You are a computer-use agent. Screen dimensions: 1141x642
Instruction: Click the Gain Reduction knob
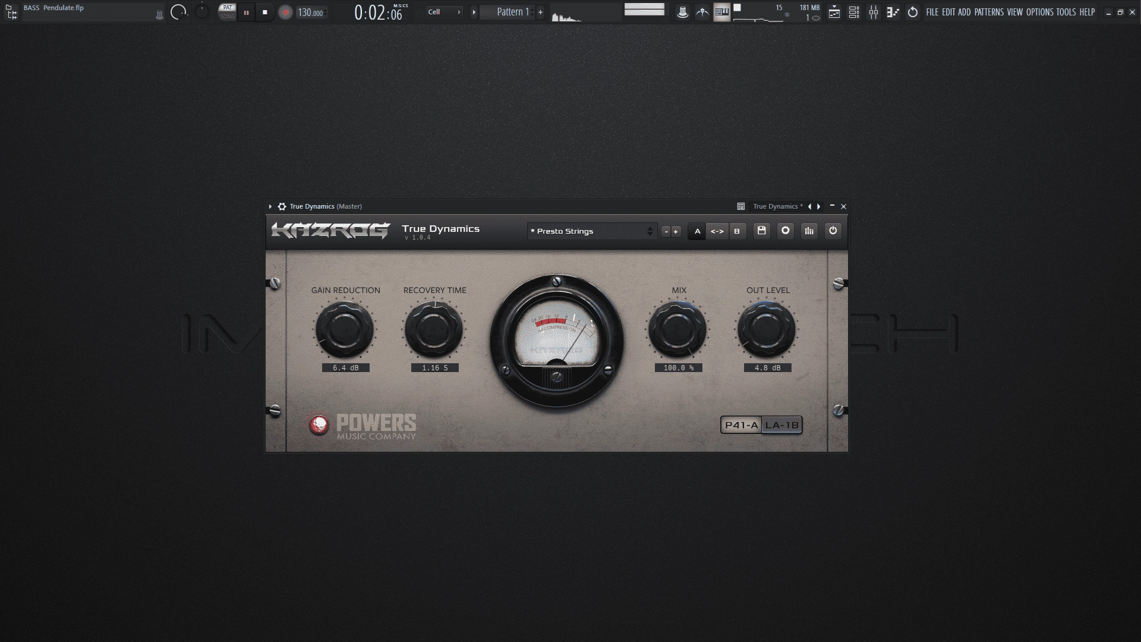[345, 329]
